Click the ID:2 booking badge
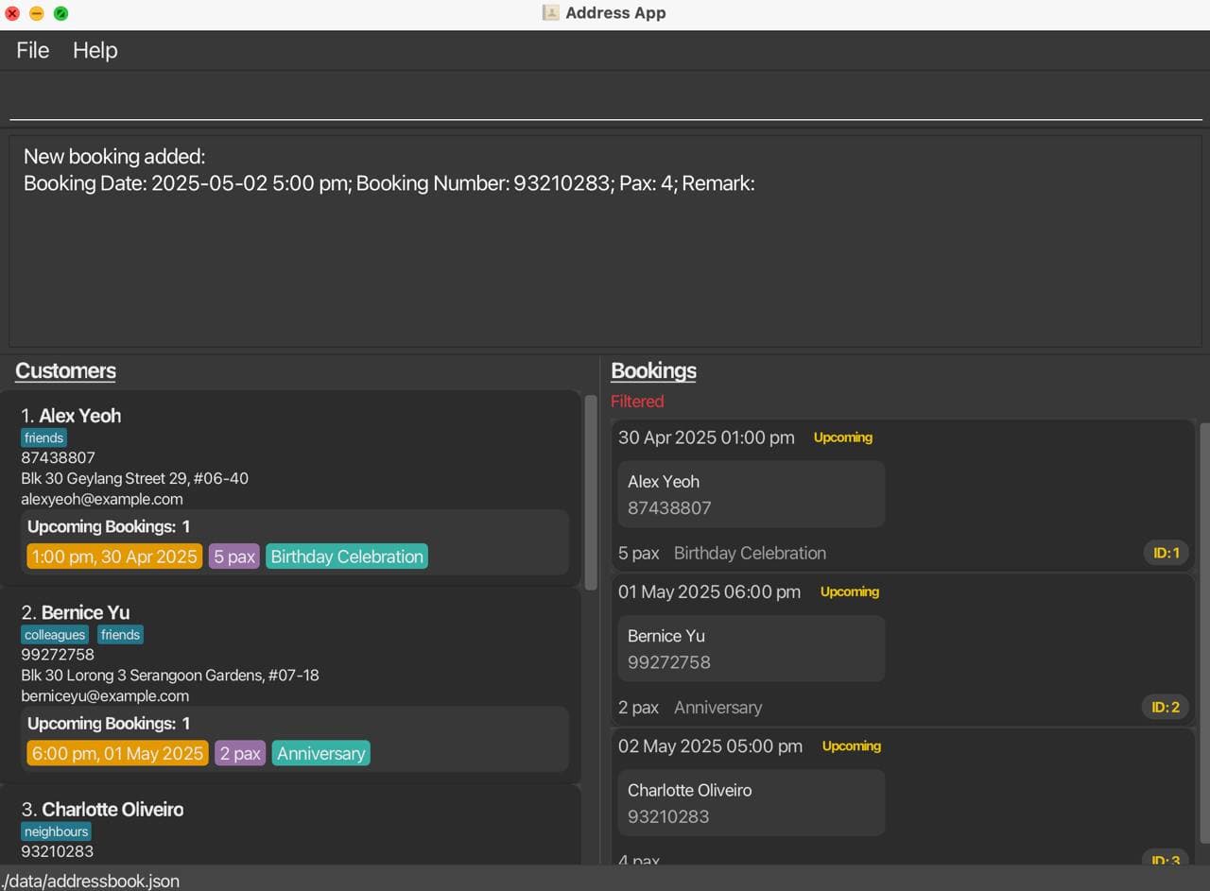The image size is (1210, 891). click(x=1166, y=707)
